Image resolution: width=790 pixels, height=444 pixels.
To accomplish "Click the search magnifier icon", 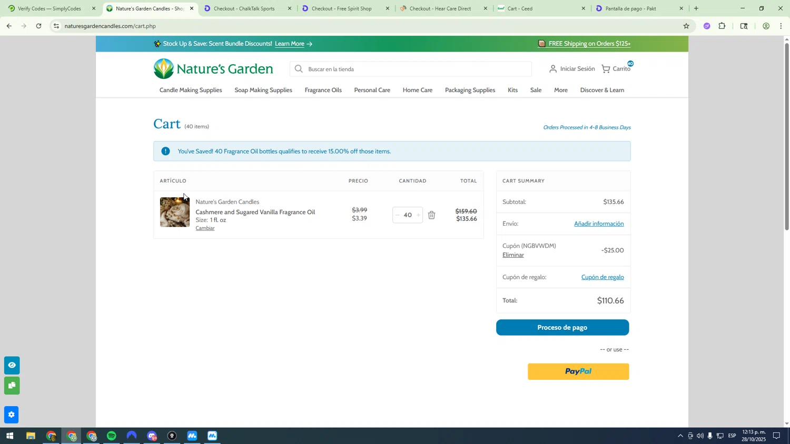I will pos(299,69).
